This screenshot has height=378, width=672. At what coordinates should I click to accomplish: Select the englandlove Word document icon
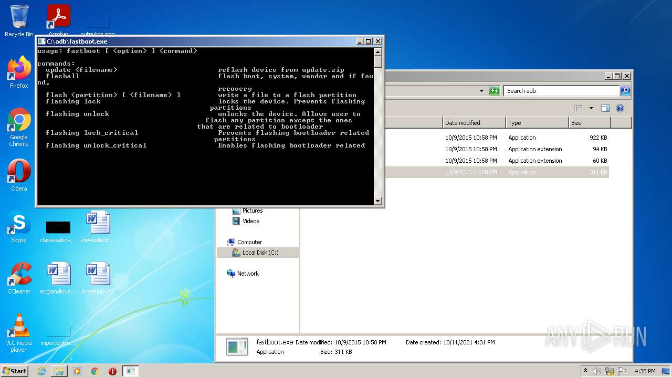(x=58, y=278)
